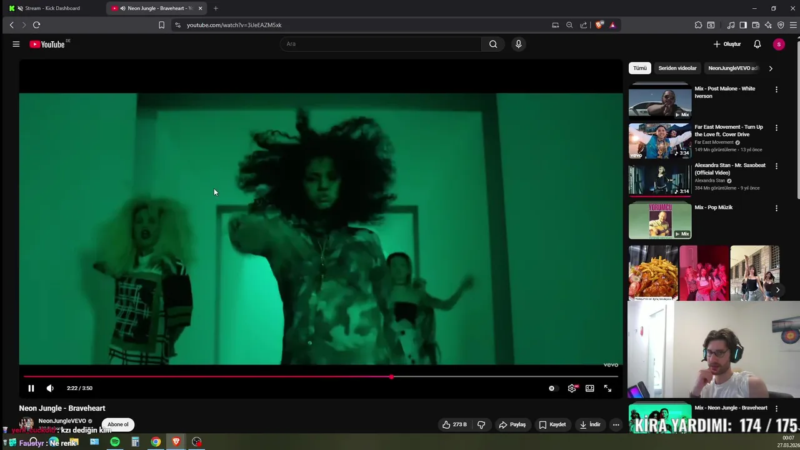
Task: Save the video with Kaydet
Action: (552, 424)
